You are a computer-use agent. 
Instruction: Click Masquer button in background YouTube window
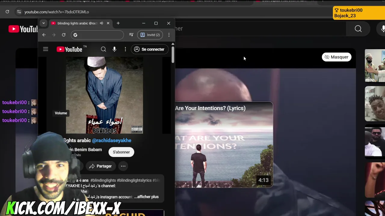tap(337, 57)
